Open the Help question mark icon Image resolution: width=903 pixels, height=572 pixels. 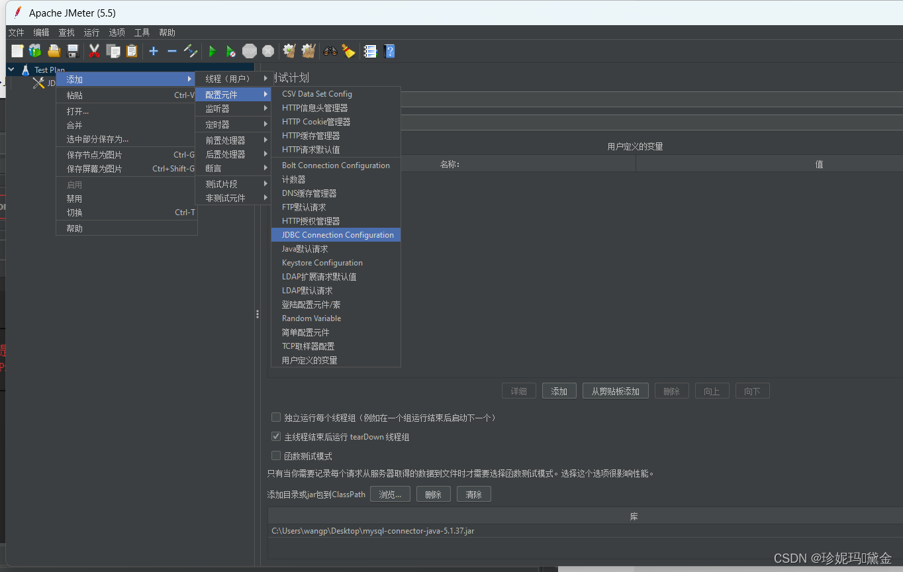coord(389,51)
